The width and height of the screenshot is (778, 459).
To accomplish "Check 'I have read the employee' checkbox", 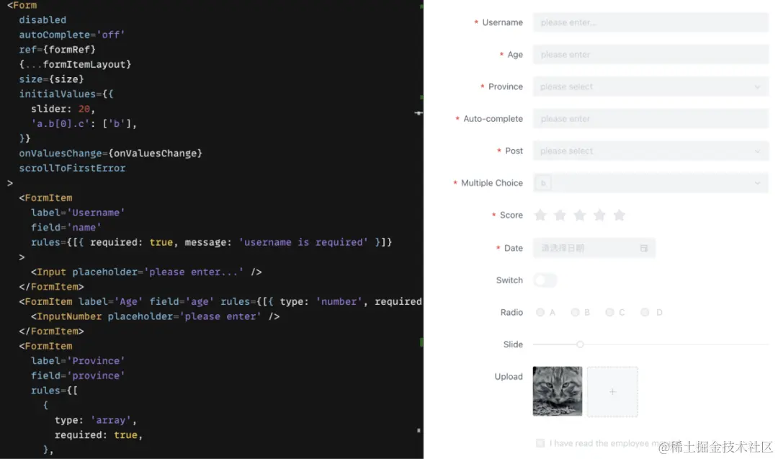I will pos(540,443).
